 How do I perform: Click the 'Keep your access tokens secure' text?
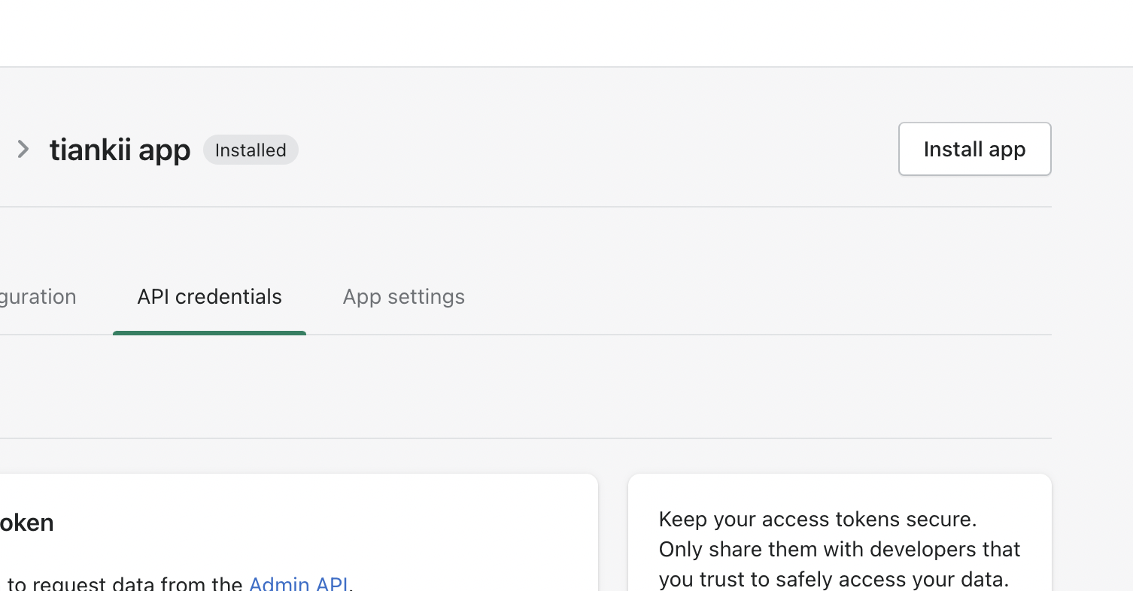pos(818,519)
